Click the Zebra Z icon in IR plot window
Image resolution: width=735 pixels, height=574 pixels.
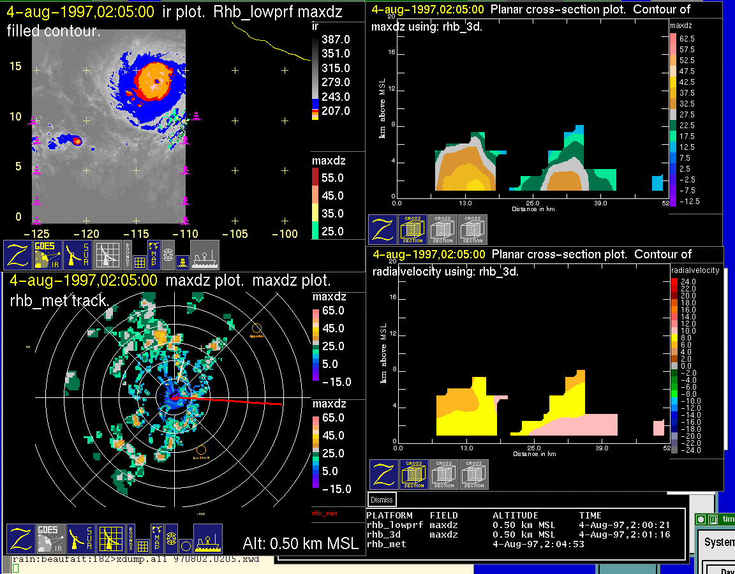[x=17, y=255]
